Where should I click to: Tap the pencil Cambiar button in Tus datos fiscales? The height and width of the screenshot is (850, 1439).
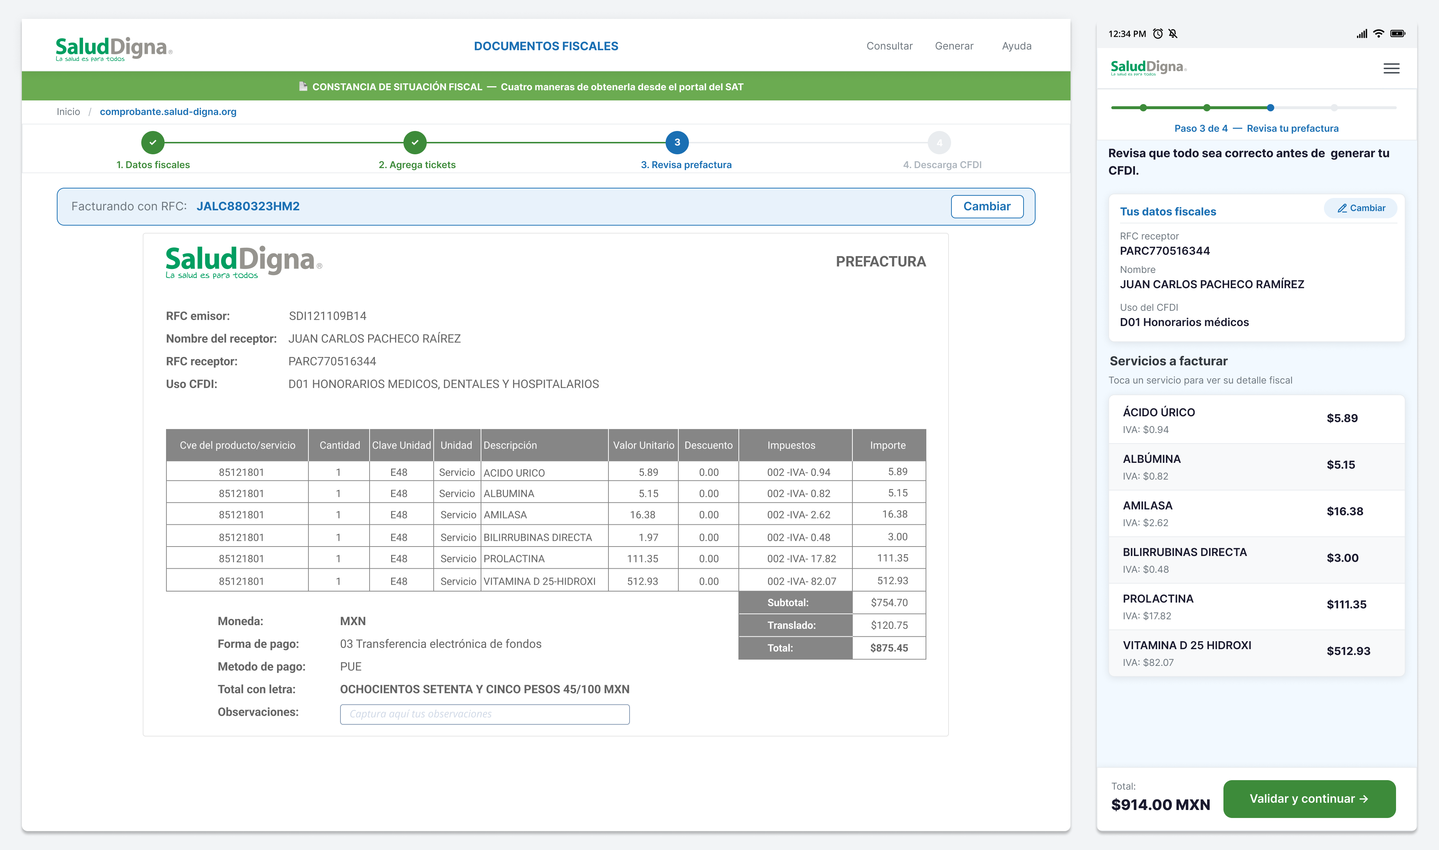(x=1360, y=208)
